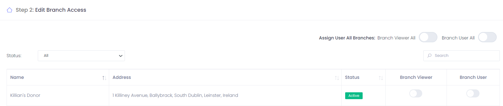This screenshot has width=503, height=106.
Task: Click the search magnifier icon
Action: 429,56
